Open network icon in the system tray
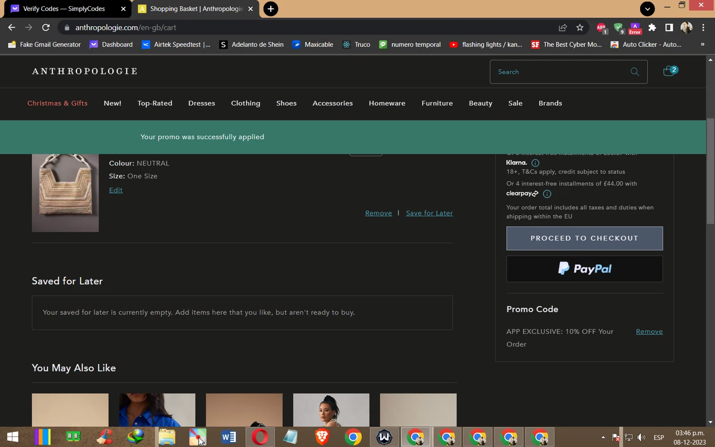The width and height of the screenshot is (715, 447). (x=629, y=437)
